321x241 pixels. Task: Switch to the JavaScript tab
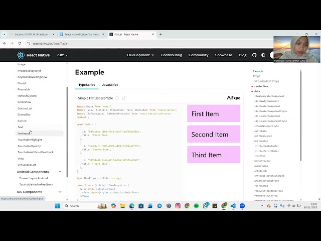pyautogui.click(x=110, y=85)
